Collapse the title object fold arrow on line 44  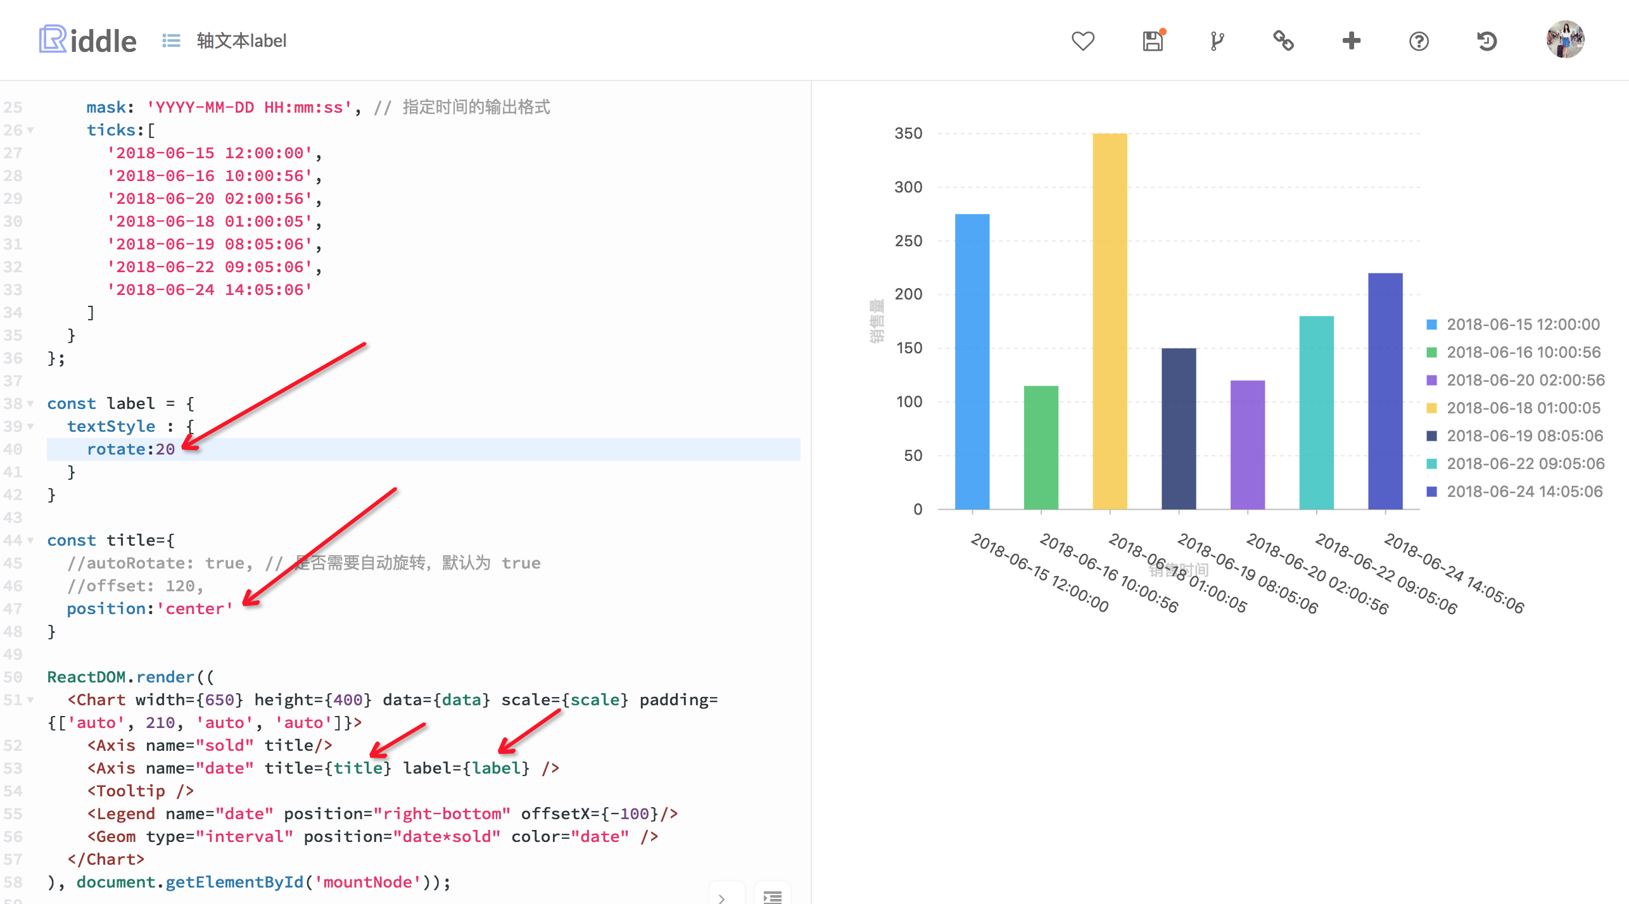(x=30, y=541)
